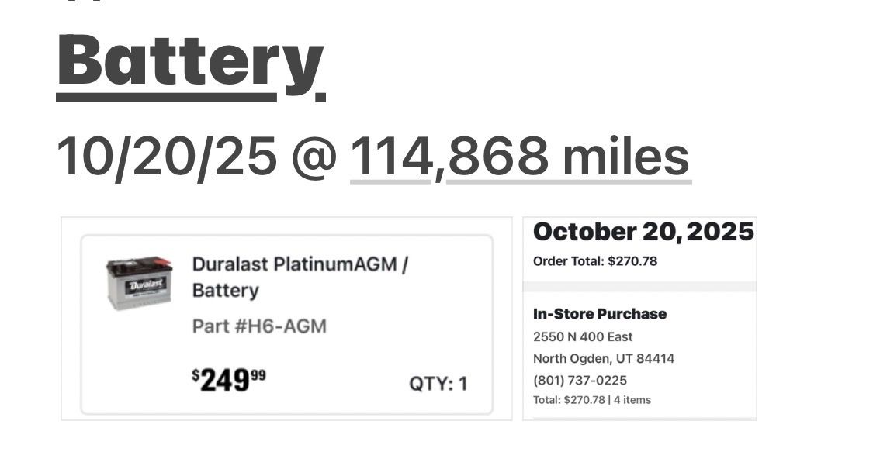This screenshot has height=476, width=873.
Task: Click the gray divider bar in the receipt
Action: pos(639,286)
